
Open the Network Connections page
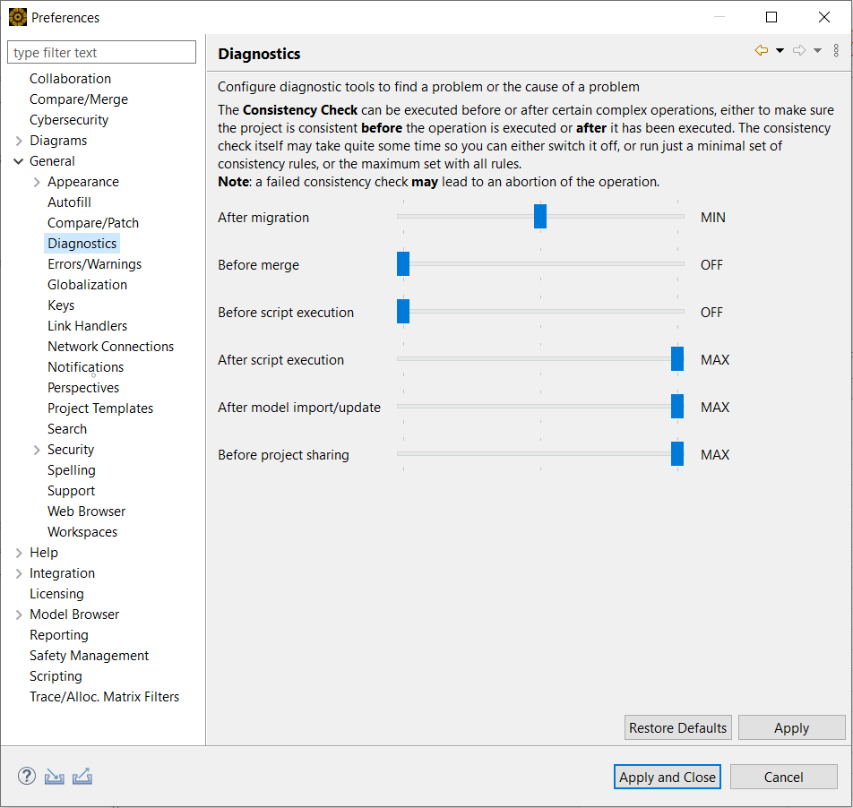point(110,347)
